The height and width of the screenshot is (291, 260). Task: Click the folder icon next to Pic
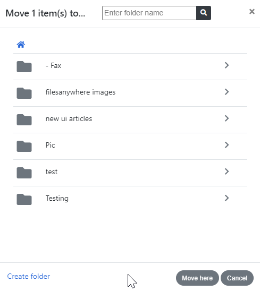[24, 146]
